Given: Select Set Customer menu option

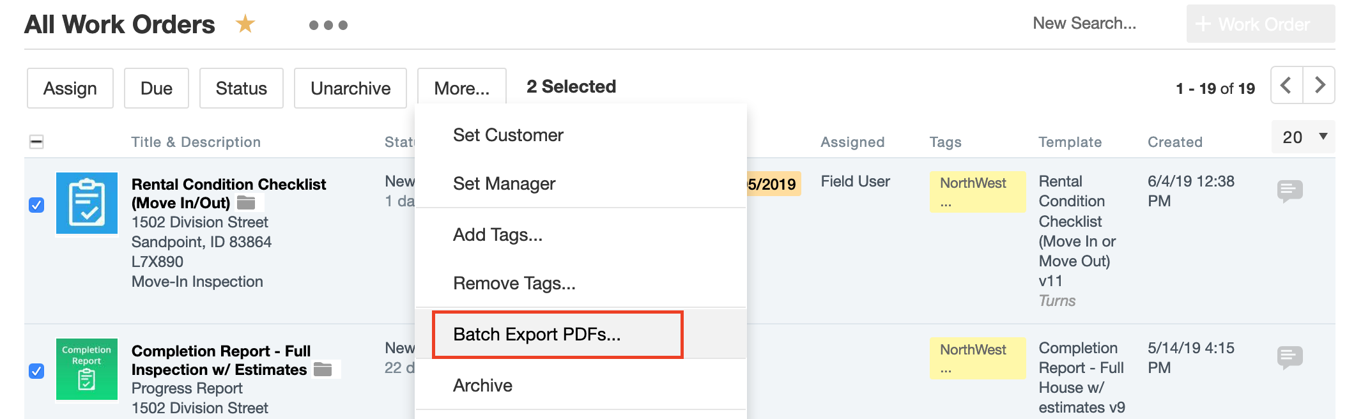Looking at the screenshot, I should point(508,135).
